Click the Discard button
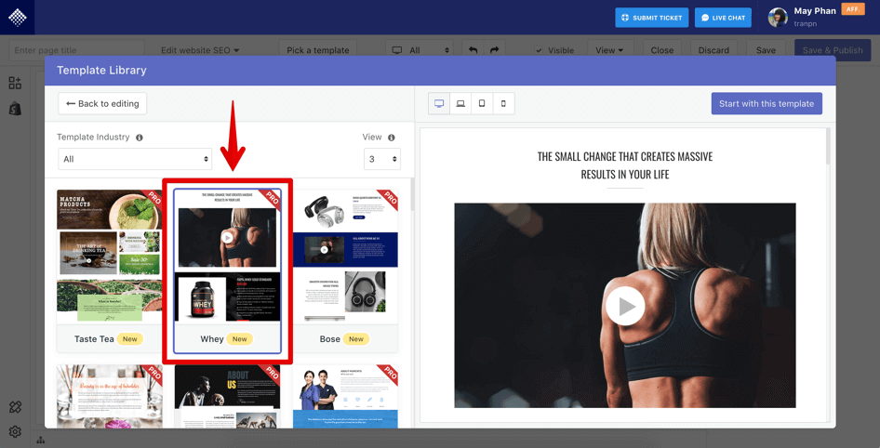The width and height of the screenshot is (880, 448). (713, 50)
